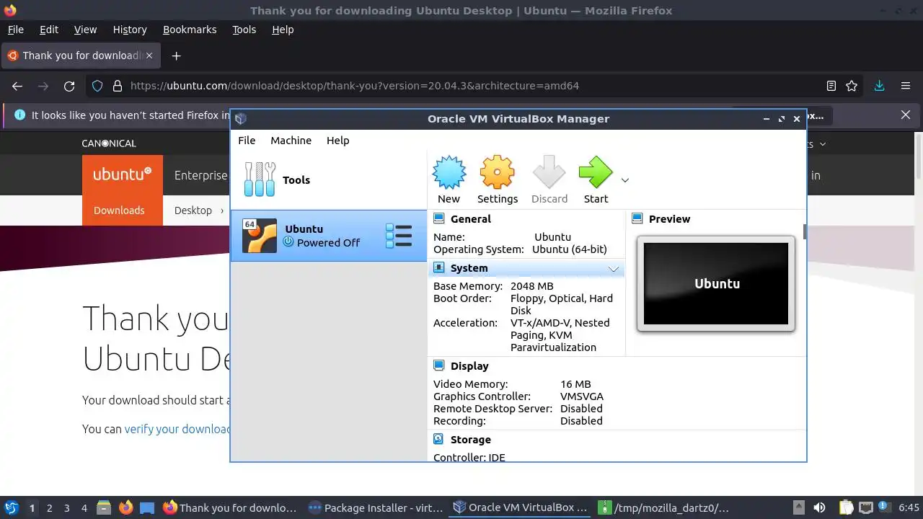Dismiss the Firefox notification bar
Screen dimensions: 923x519
click(x=906, y=115)
